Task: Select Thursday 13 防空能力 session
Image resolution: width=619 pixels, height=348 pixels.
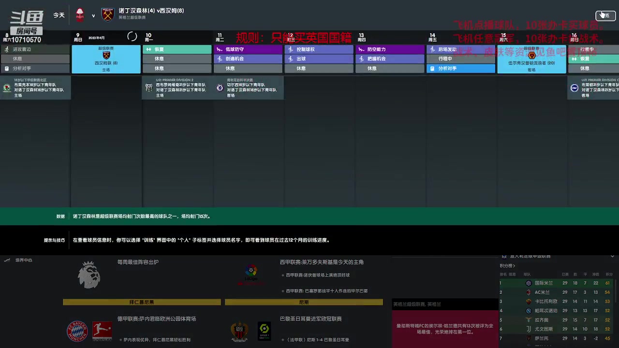Action: [x=390, y=49]
